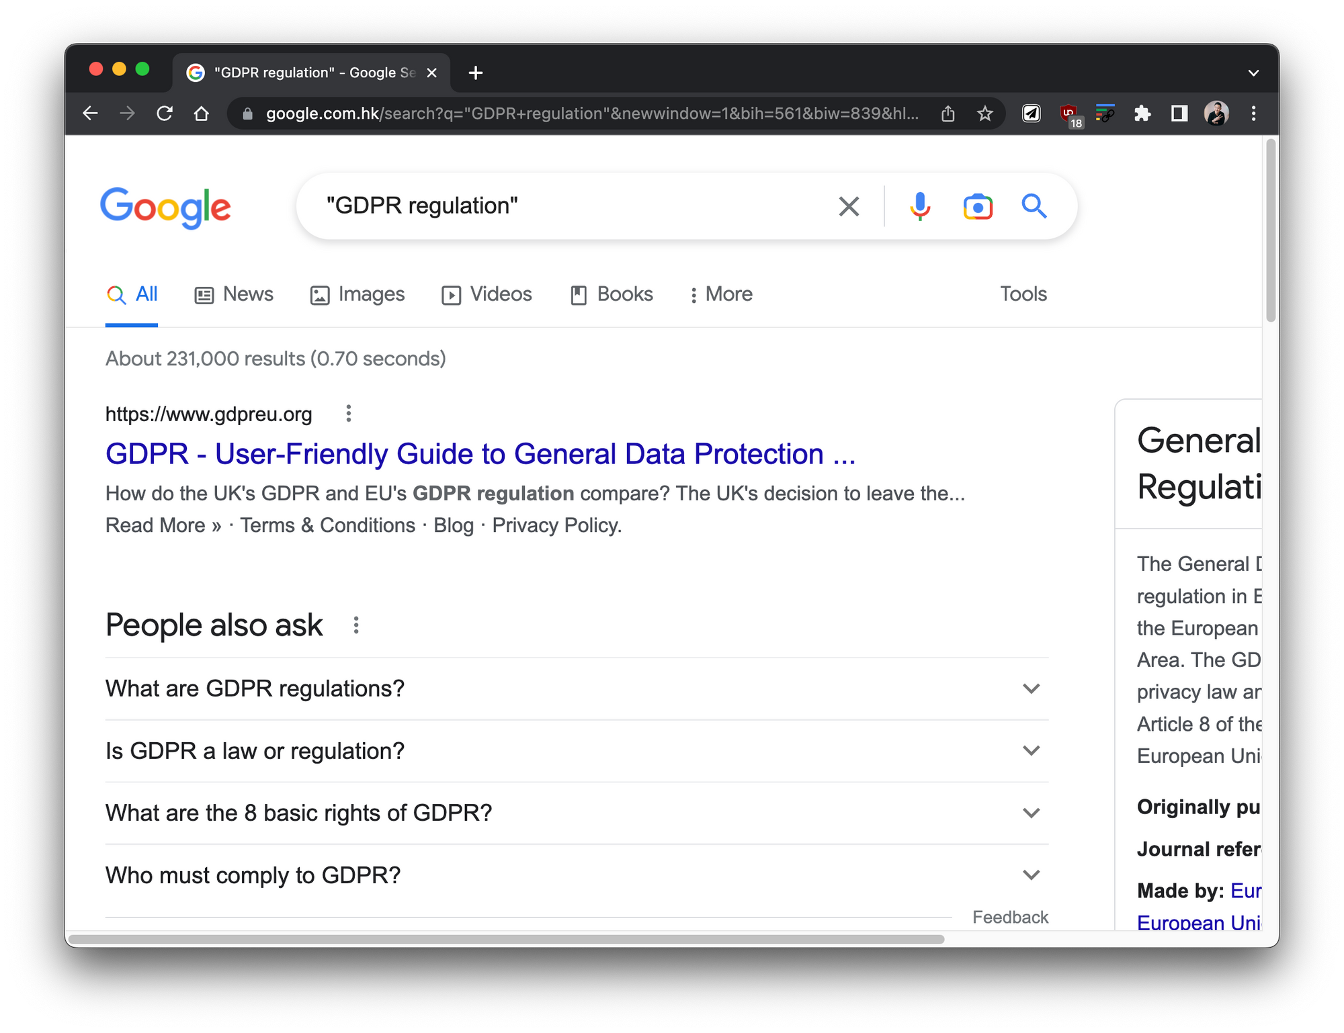Open the Chrome side panel

(x=1179, y=114)
